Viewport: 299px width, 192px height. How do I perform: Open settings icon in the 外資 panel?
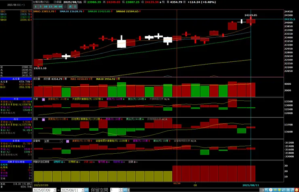[x=44, y=99]
